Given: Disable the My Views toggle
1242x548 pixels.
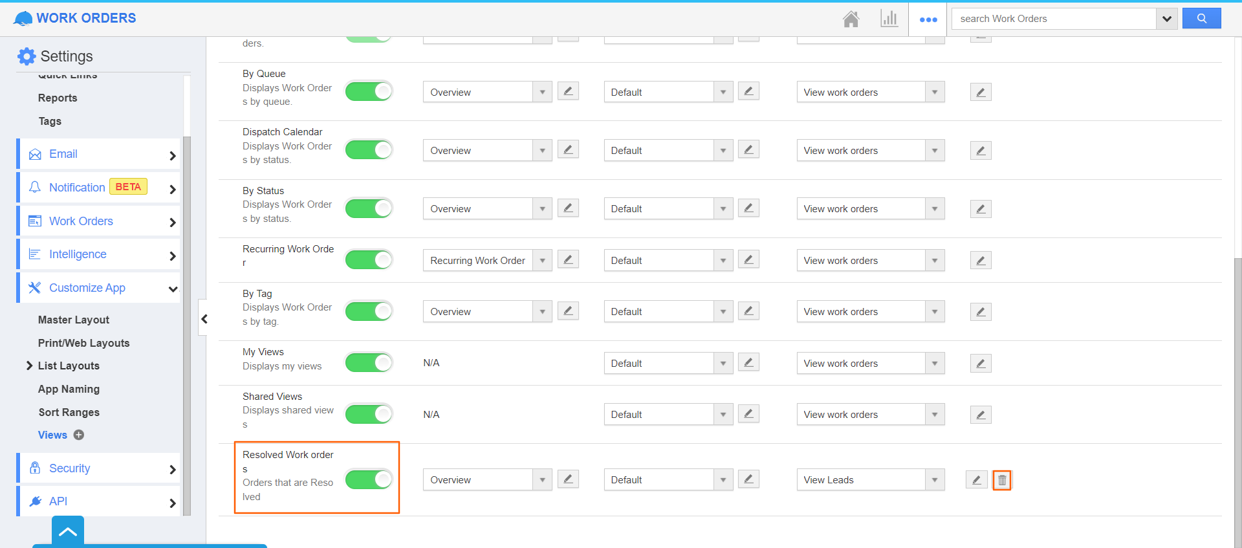Looking at the screenshot, I should point(369,362).
